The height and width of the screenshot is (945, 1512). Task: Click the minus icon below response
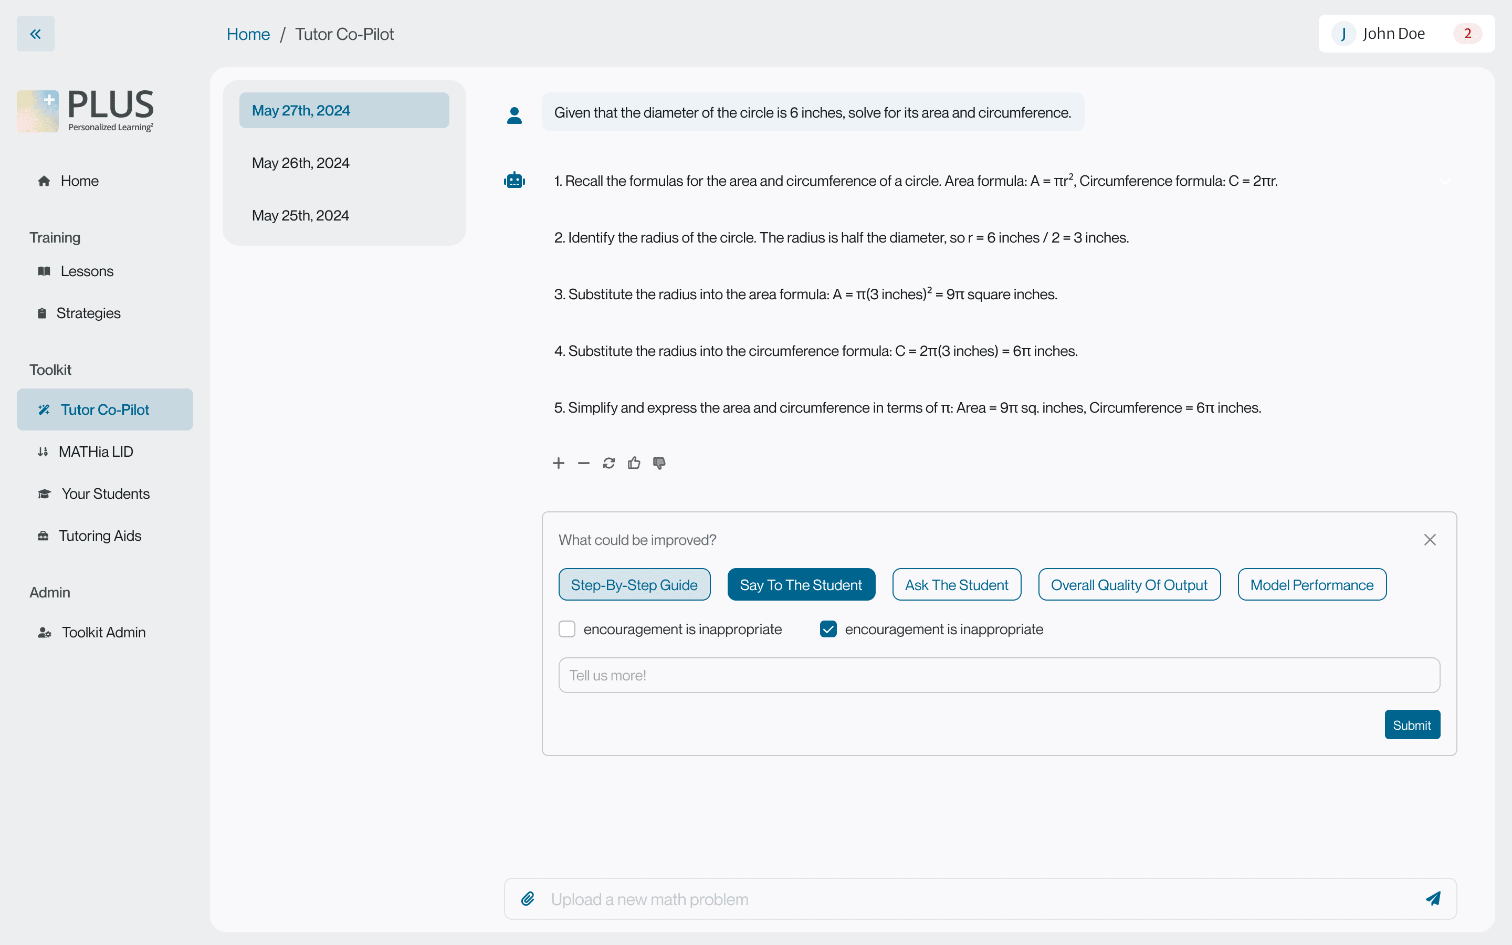pyautogui.click(x=584, y=463)
